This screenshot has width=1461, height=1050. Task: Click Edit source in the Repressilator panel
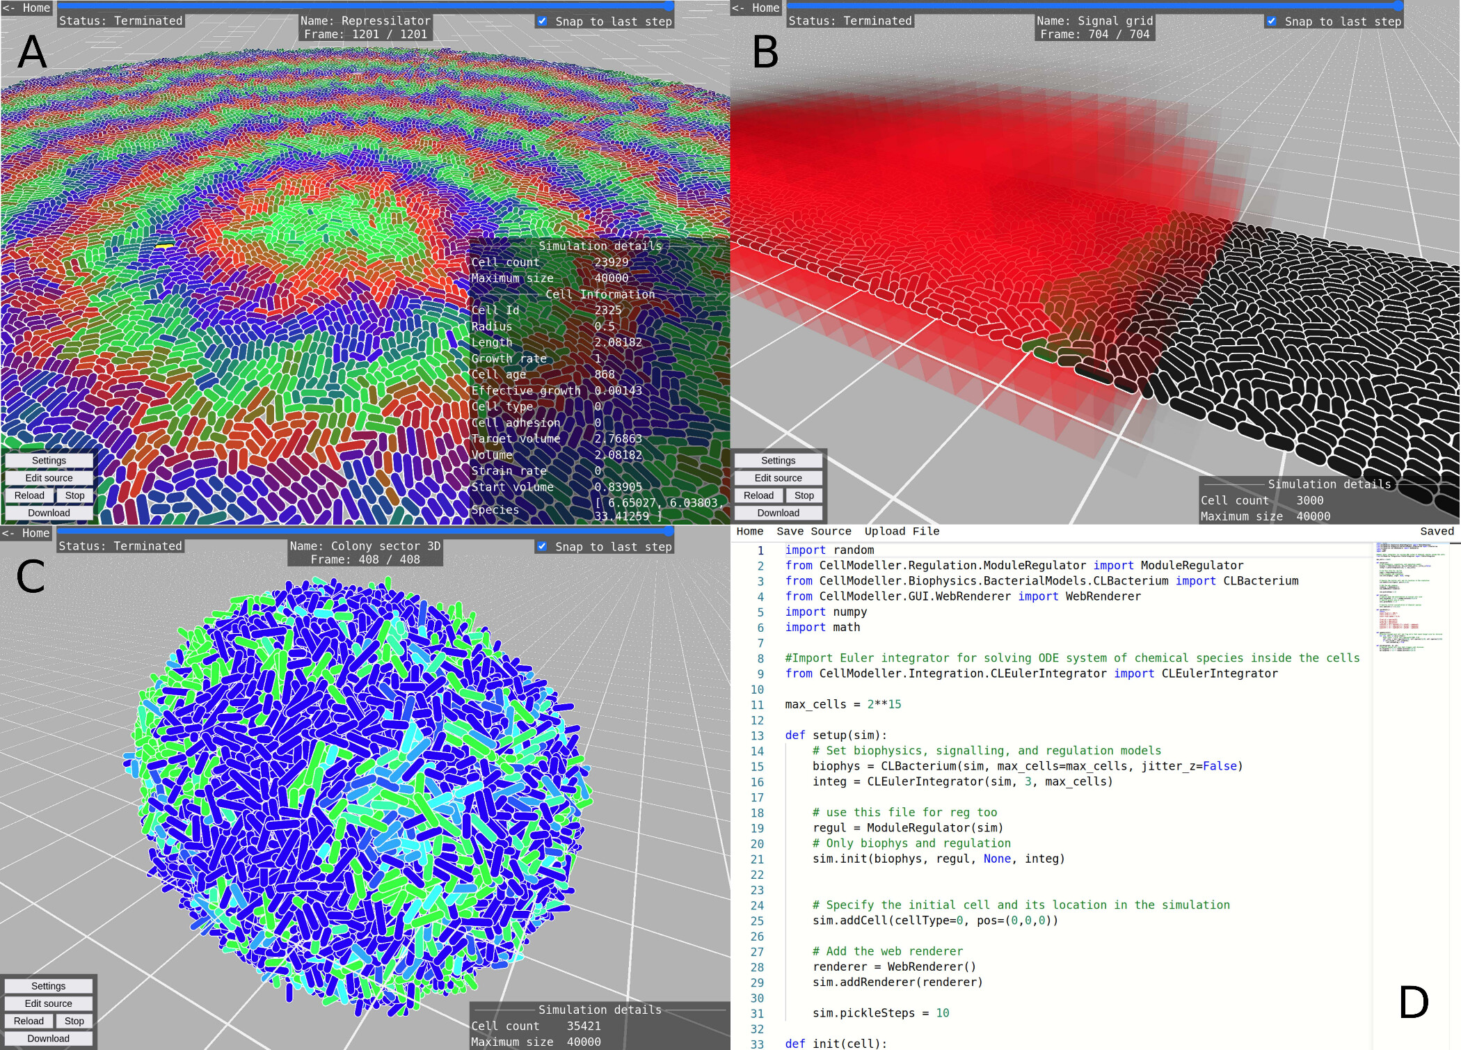[x=49, y=478]
